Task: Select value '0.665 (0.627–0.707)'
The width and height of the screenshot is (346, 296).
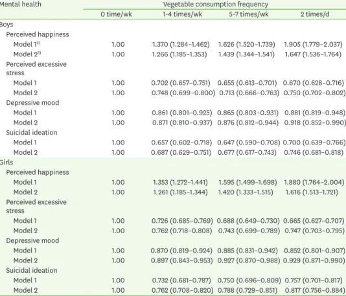Action: [x=314, y=221]
